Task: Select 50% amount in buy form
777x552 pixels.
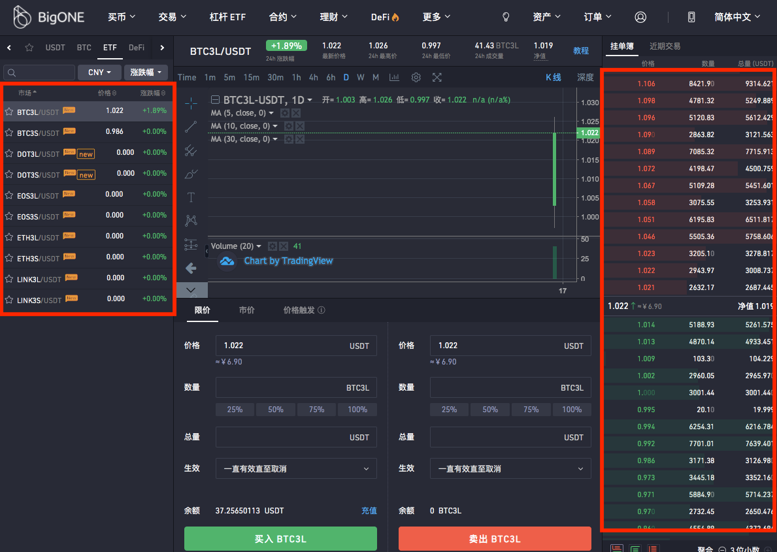Action: pyautogui.click(x=276, y=410)
